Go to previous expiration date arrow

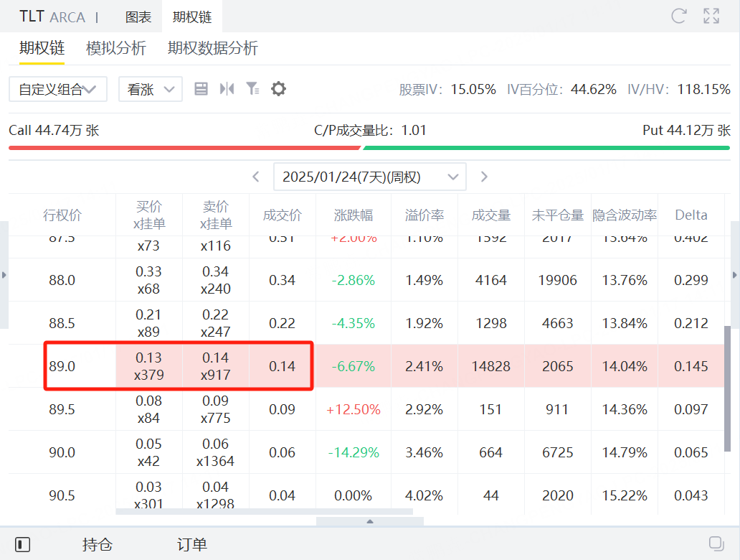tap(256, 177)
